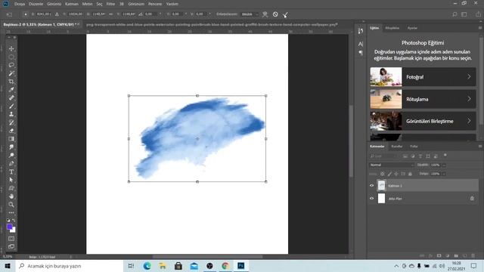Toggle the Arka Plan layer lock icon
The image size is (484, 272).
(x=472, y=199)
